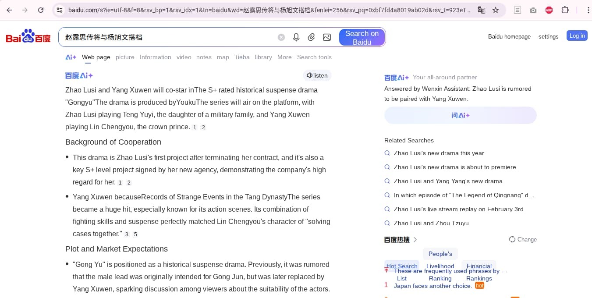Click the attachment paperclip icon
Image resolution: width=592 pixels, height=298 pixels.
coord(311,37)
